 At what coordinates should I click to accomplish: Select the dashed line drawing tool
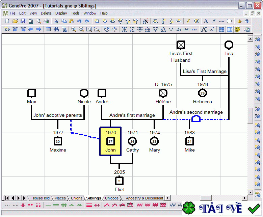click(x=221, y=21)
